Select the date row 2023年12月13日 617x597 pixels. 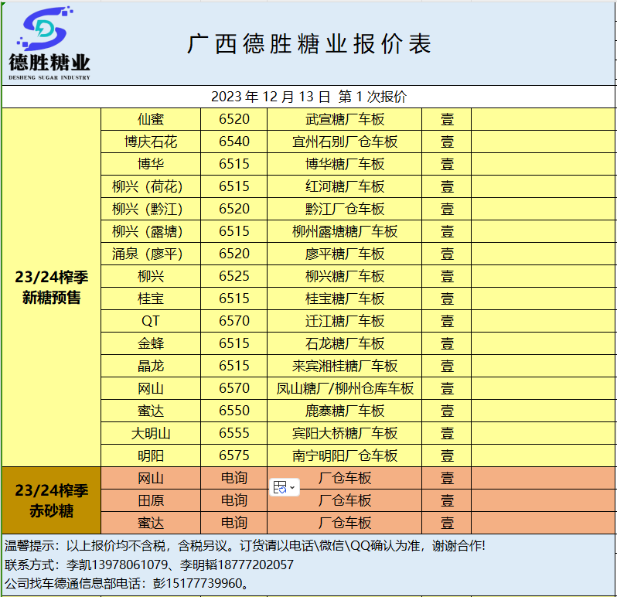coord(308,97)
